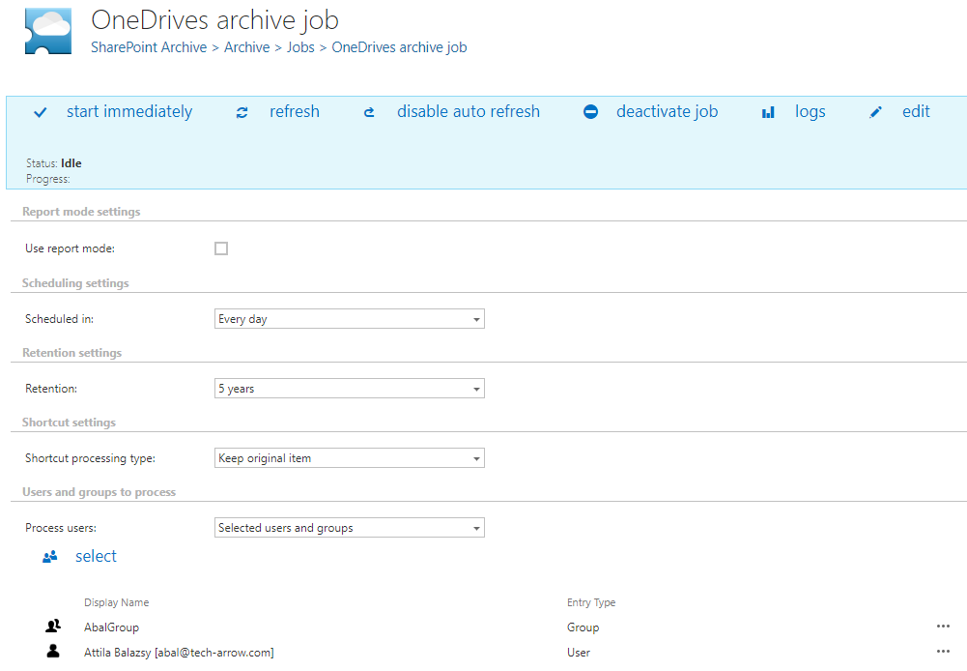
Task: Open the ellipsis menu for AbalGroup
Action: tap(943, 626)
